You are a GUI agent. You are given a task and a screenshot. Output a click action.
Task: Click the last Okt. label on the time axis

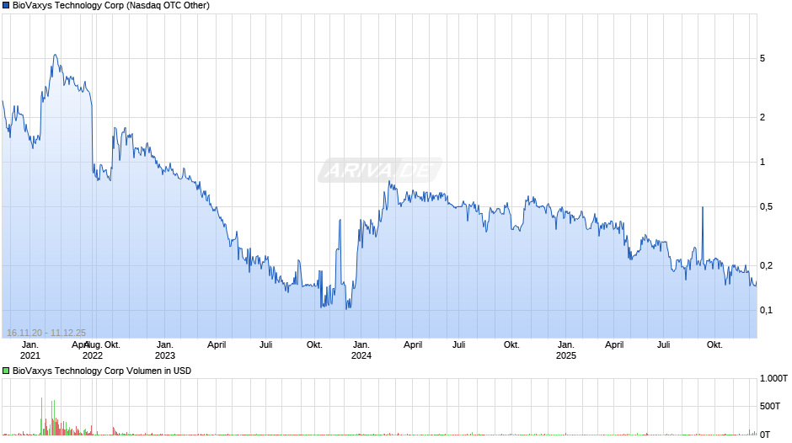pos(714,345)
